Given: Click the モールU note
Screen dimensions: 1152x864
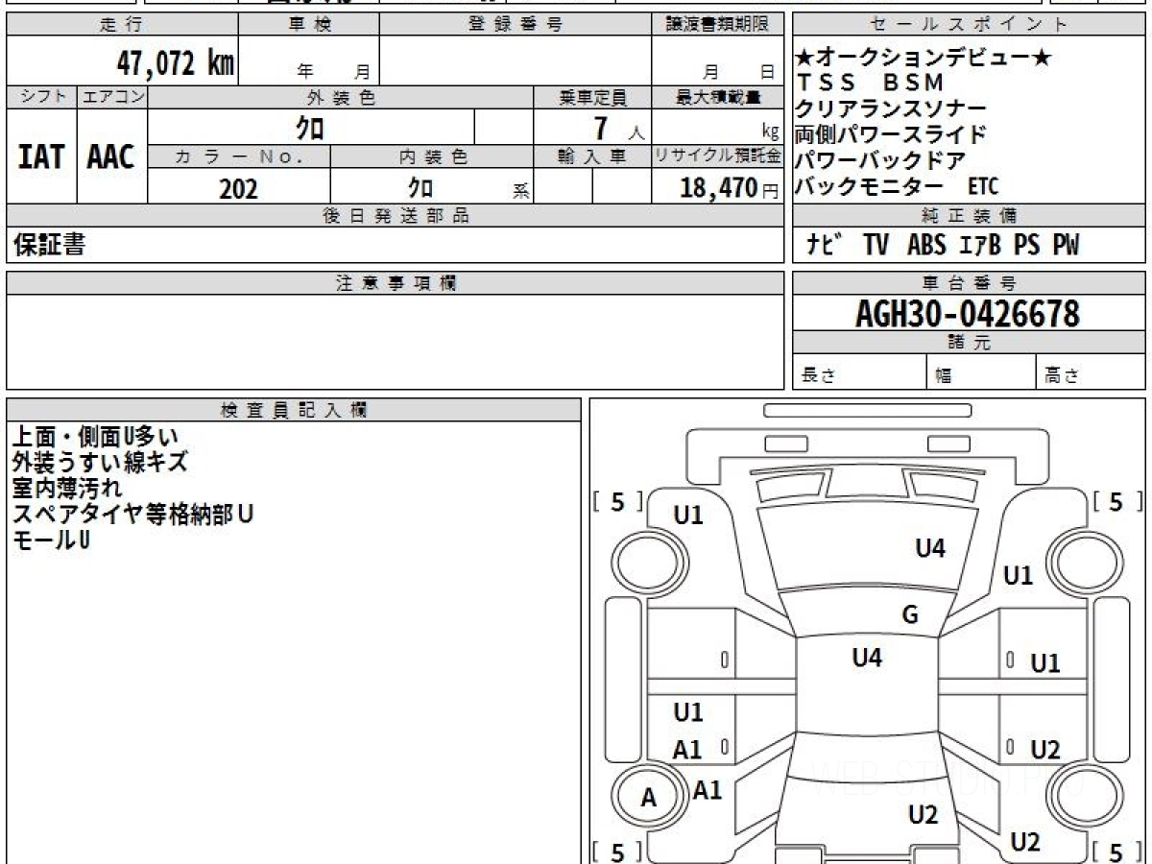Looking at the screenshot, I should pos(51,540).
